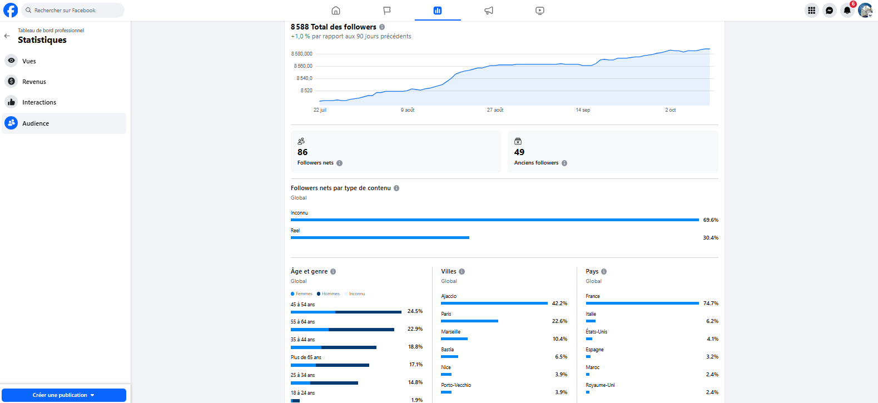878x403 pixels.
Task: Expand the Créer une publication dropdown
Action: [x=92, y=395]
